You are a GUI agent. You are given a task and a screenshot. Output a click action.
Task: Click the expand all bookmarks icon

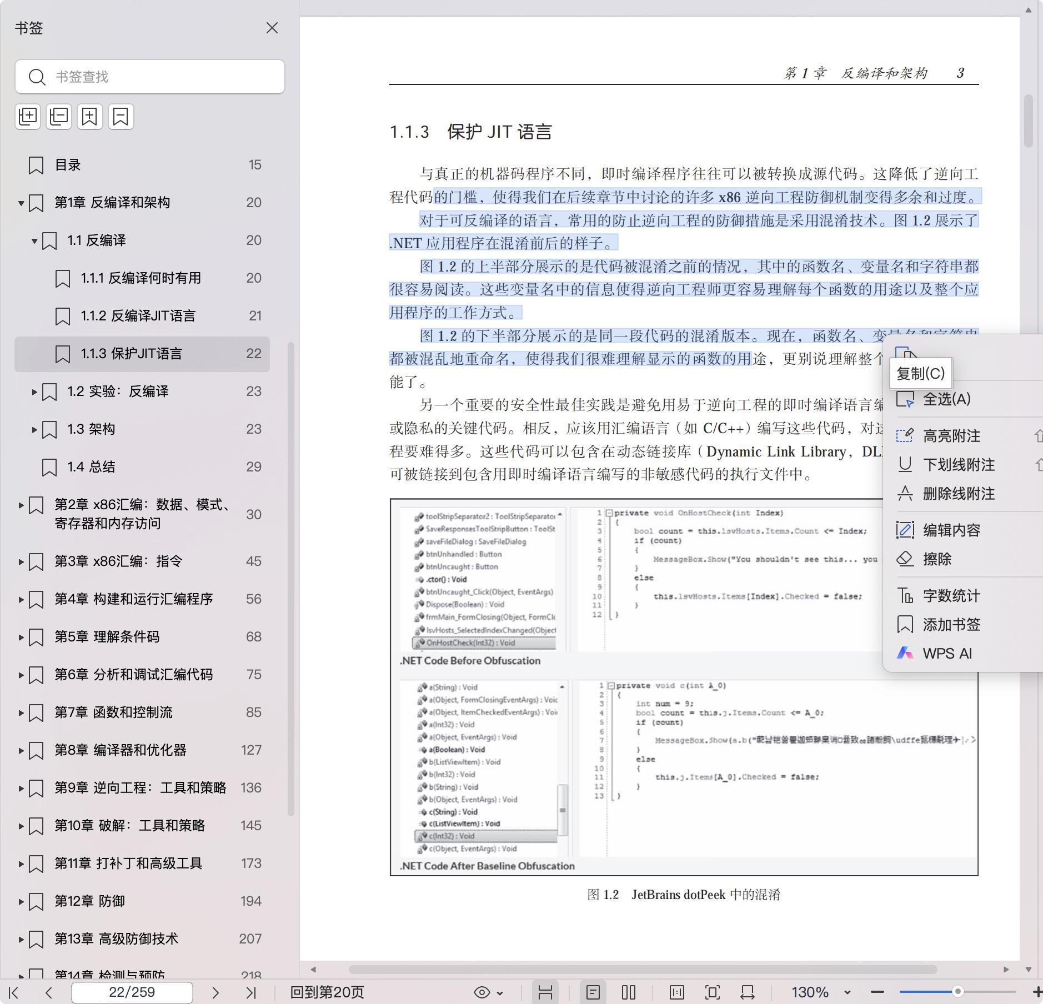point(28,117)
